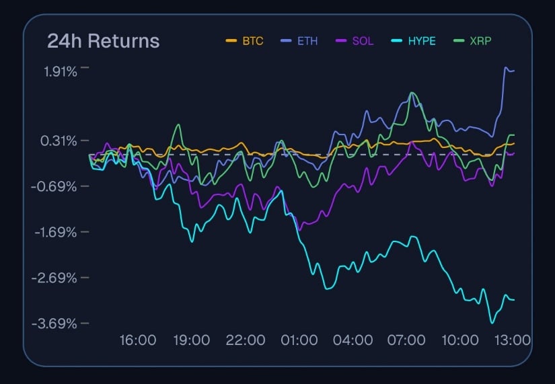Click the green XRP legend color marker
This screenshot has width=555, height=384.
click(459, 41)
